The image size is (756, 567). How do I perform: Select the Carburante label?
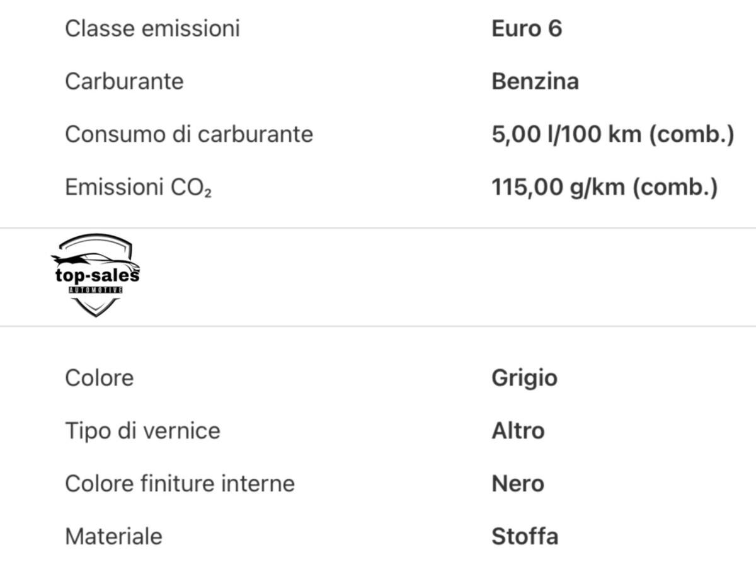coord(124,81)
